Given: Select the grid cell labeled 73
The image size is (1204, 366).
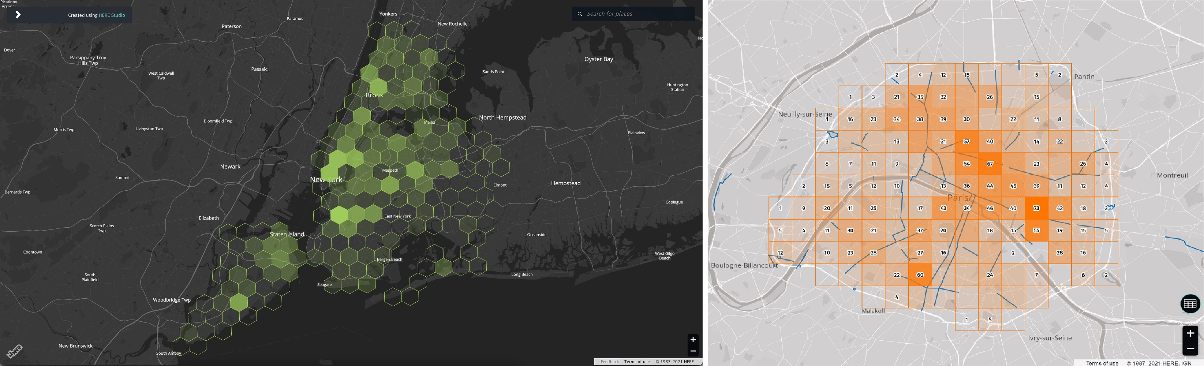Looking at the screenshot, I should pyautogui.click(x=1036, y=209).
